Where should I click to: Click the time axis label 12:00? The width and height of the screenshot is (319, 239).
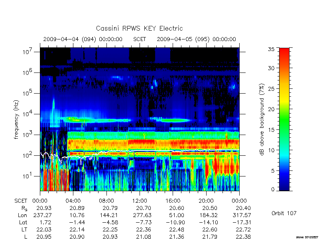pos(140,201)
